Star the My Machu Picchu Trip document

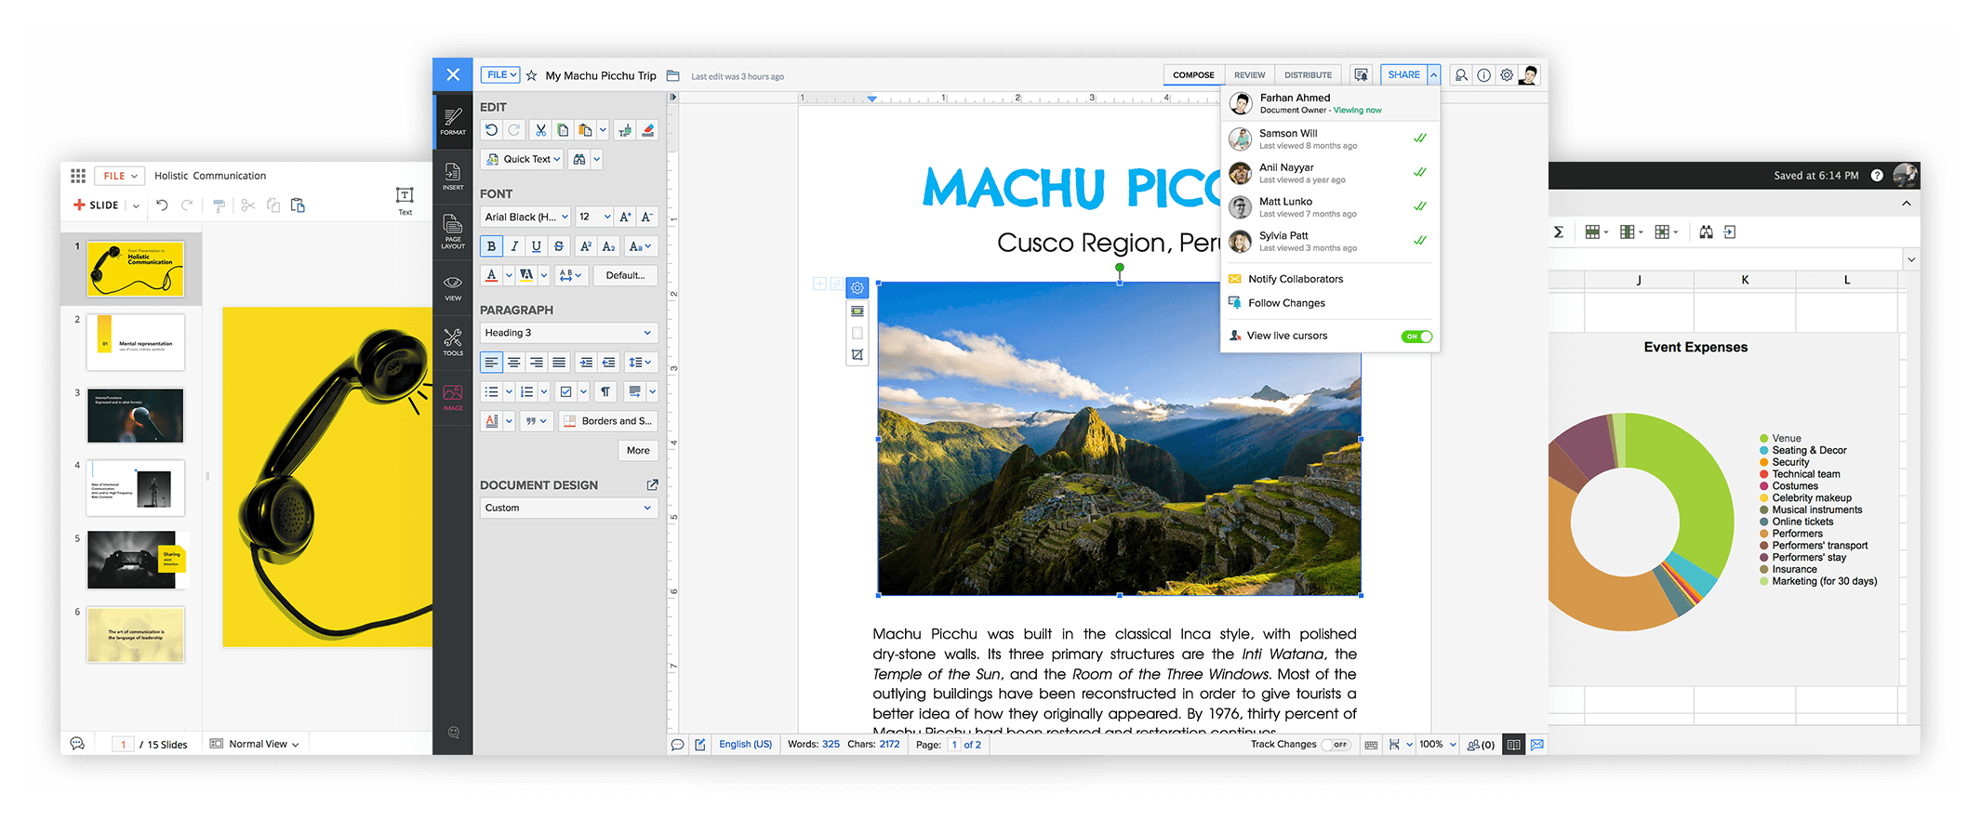[x=531, y=75]
